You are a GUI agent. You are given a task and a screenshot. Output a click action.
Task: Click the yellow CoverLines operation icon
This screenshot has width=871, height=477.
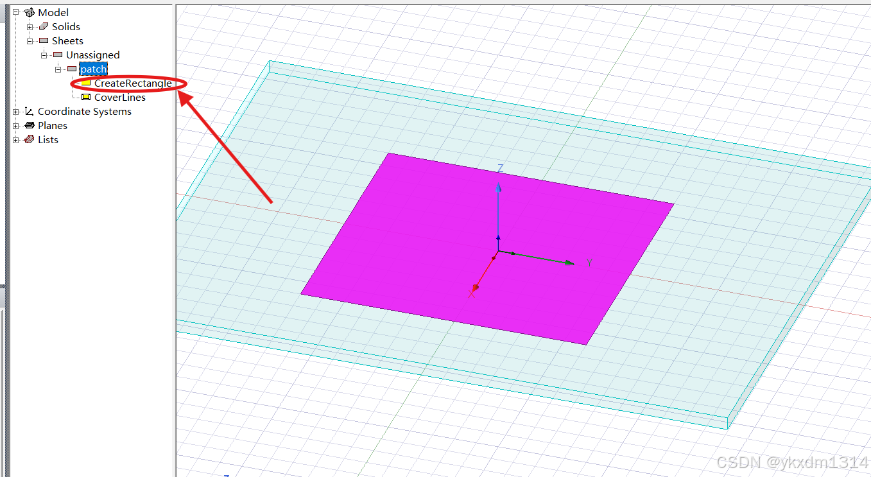[86, 97]
